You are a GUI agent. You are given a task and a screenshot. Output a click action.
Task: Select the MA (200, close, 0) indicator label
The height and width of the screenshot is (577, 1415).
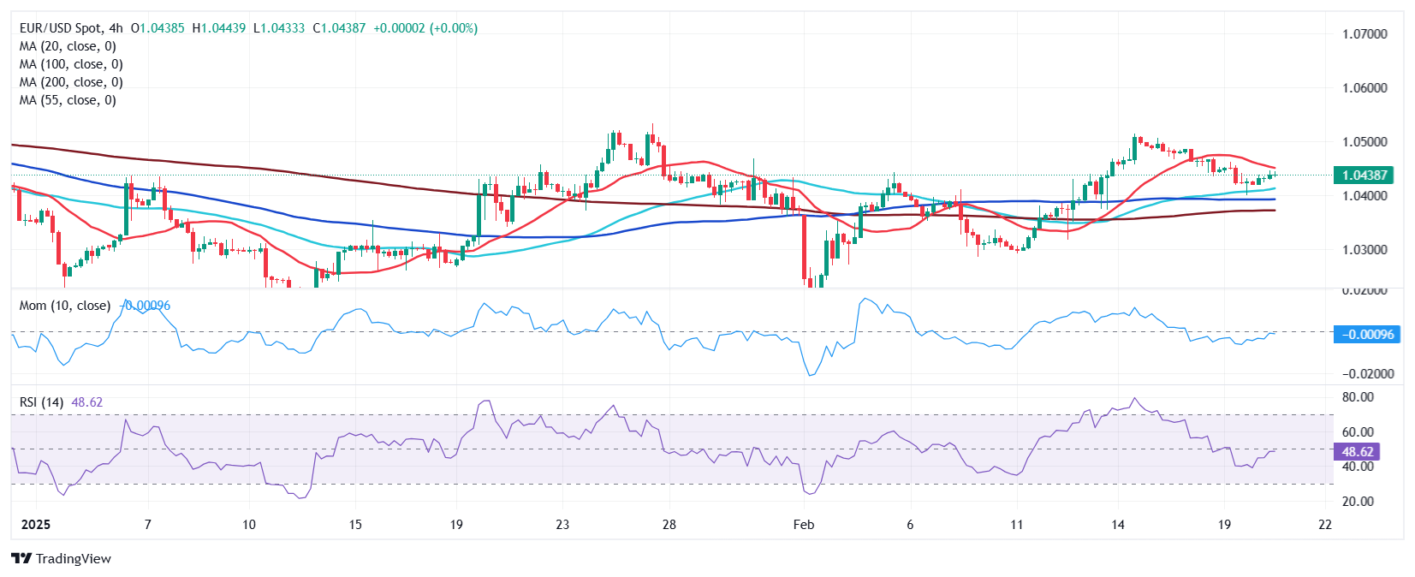click(x=71, y=82)
